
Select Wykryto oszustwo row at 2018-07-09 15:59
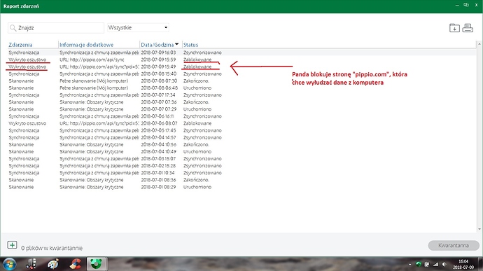(x=241, y=60)
